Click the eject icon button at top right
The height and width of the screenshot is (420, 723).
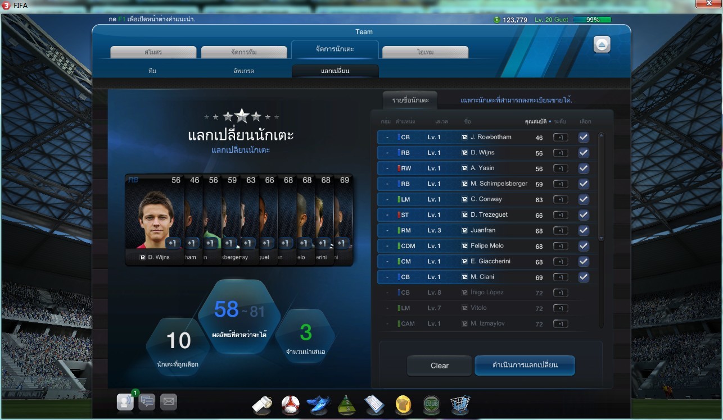[x=602, y=44]
